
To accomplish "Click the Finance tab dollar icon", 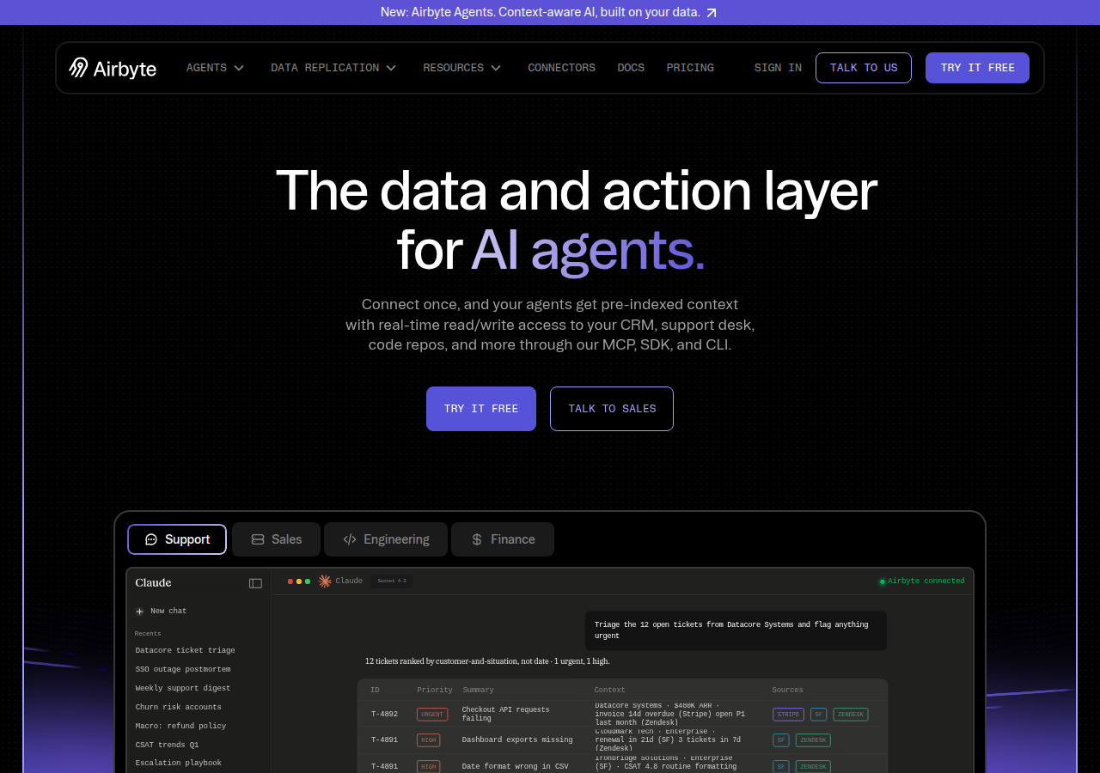I will 477,539.
